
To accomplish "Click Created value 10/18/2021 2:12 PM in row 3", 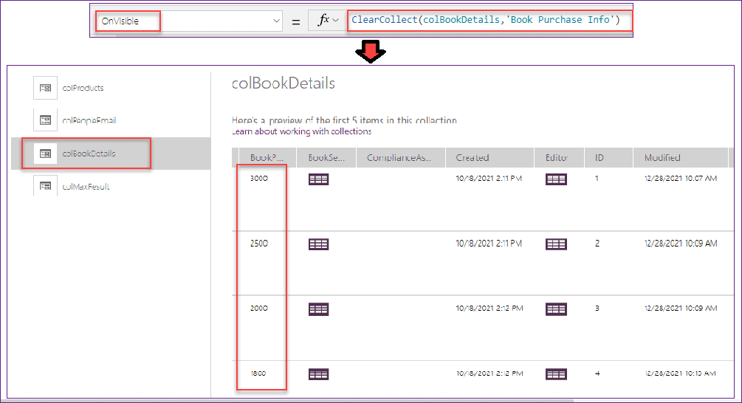I will (x=489, y=308).
